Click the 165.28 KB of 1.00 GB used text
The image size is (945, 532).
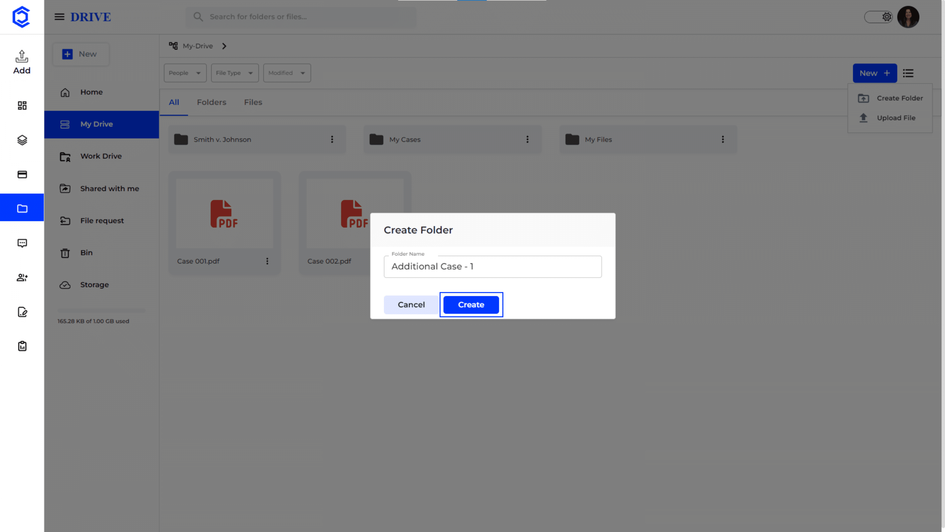tap(93, 321)
